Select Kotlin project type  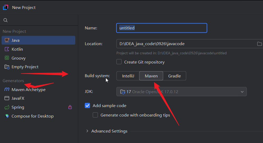pos(38,49)
